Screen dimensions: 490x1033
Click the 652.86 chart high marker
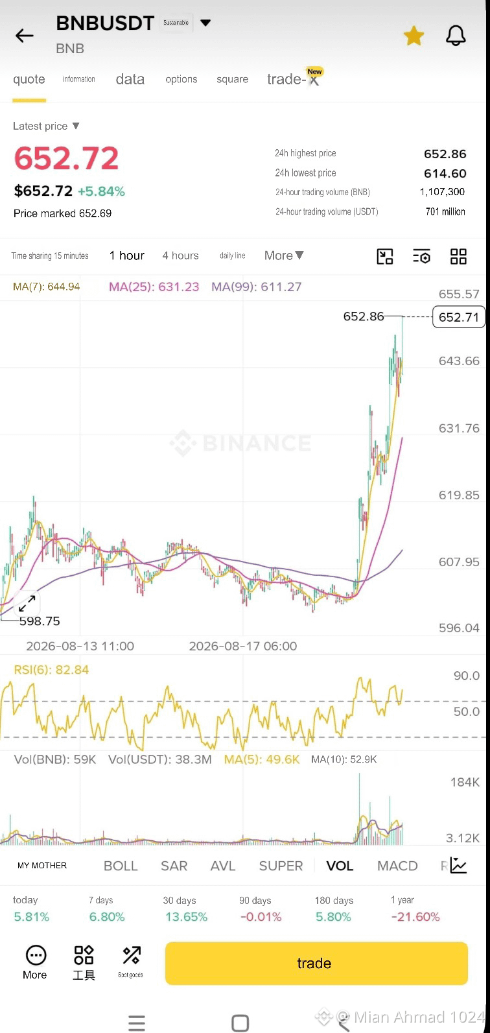364,316
